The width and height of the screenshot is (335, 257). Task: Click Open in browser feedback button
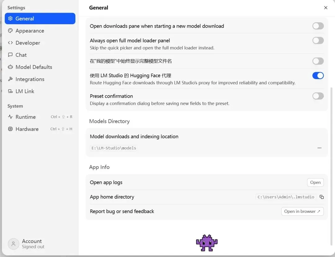(302, 211)
